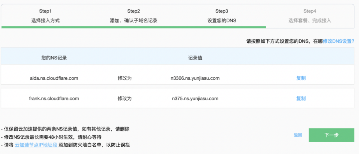
Task: Click the n375.ns.yunjiasu.com value text
Action: pyautogui.click(x=195, y=99)
